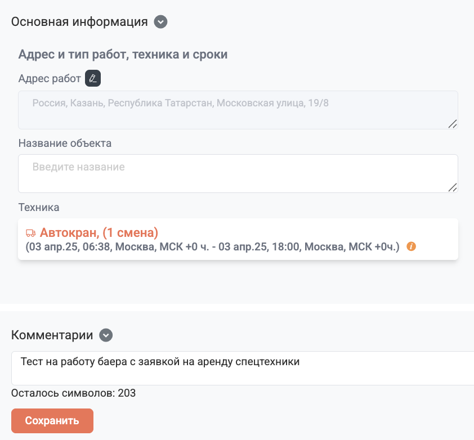Collapse the Комментарии section chevron
This screenshot has height=440, width=474.
tap(106, 335)
